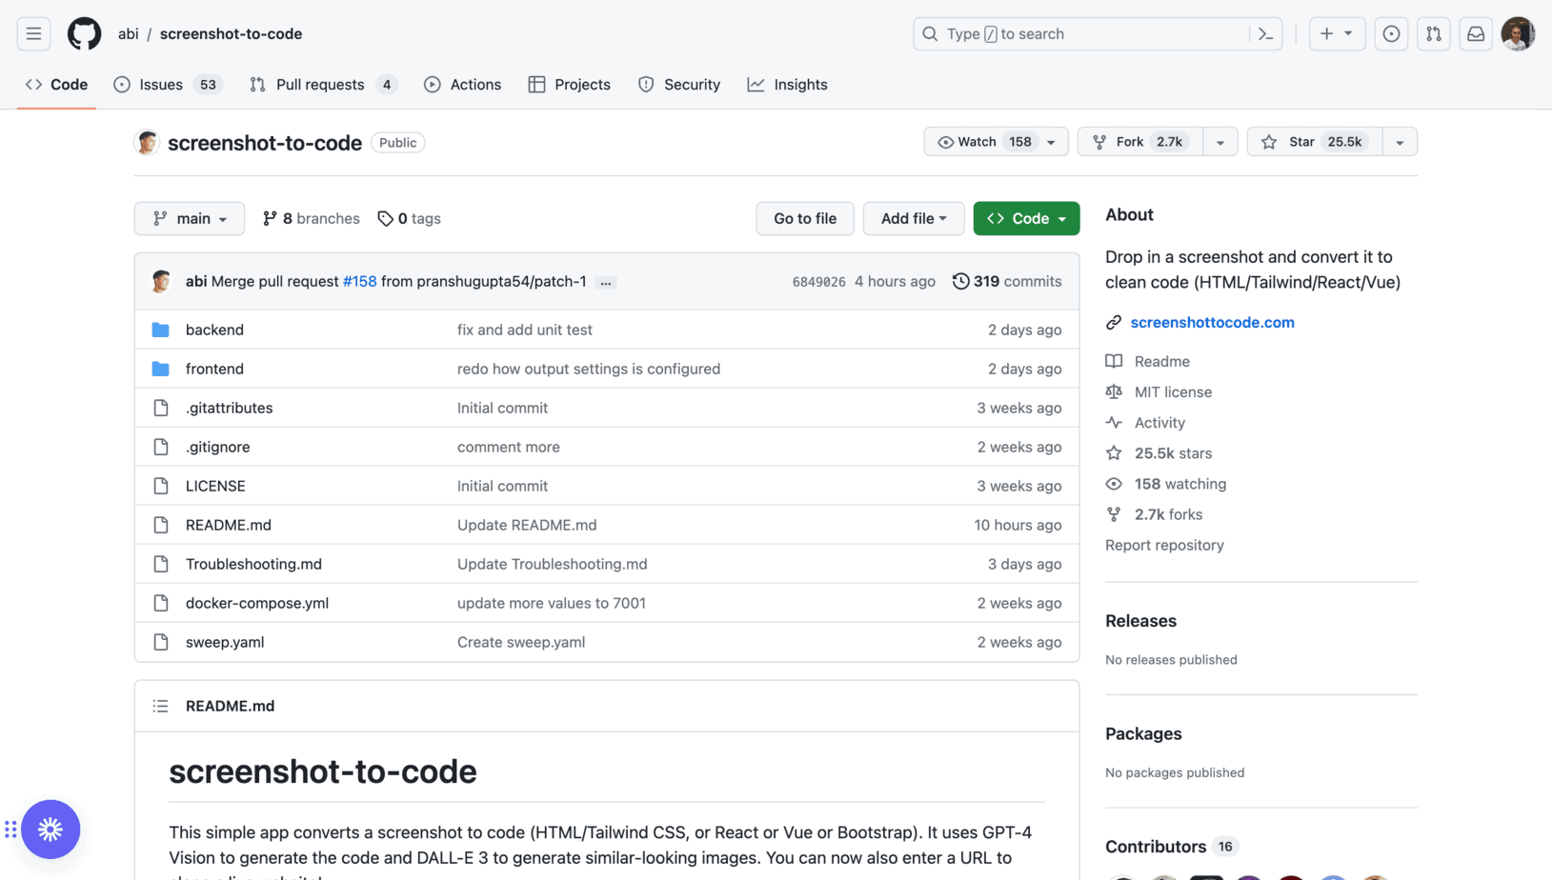The width and height of the screenshot is (1552, 880).
Task: Expand the Add file dropdown
Action: (x=913, y=218)
